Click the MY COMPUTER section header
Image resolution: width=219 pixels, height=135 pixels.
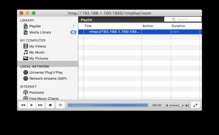pos(33,41)
